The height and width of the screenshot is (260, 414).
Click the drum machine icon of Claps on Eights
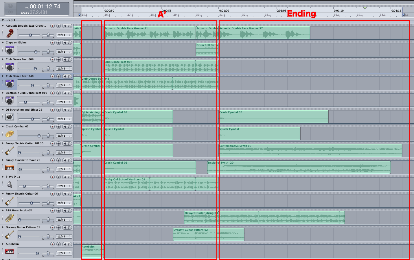[10, 50]
